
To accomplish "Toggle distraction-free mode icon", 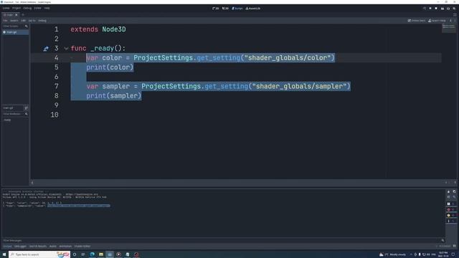I will [x=455, y=14].
